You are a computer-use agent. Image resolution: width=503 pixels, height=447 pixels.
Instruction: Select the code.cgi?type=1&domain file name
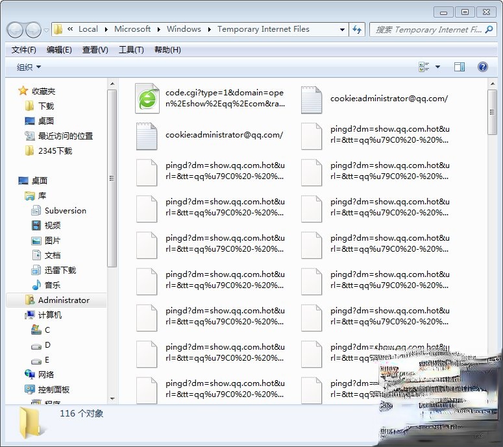(x=225, y=98)
